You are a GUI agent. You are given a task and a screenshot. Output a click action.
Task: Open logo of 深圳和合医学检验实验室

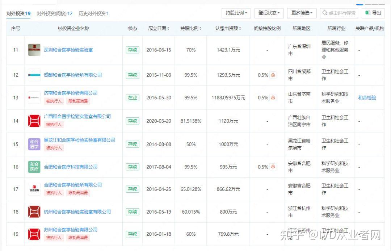pos(34,50)
